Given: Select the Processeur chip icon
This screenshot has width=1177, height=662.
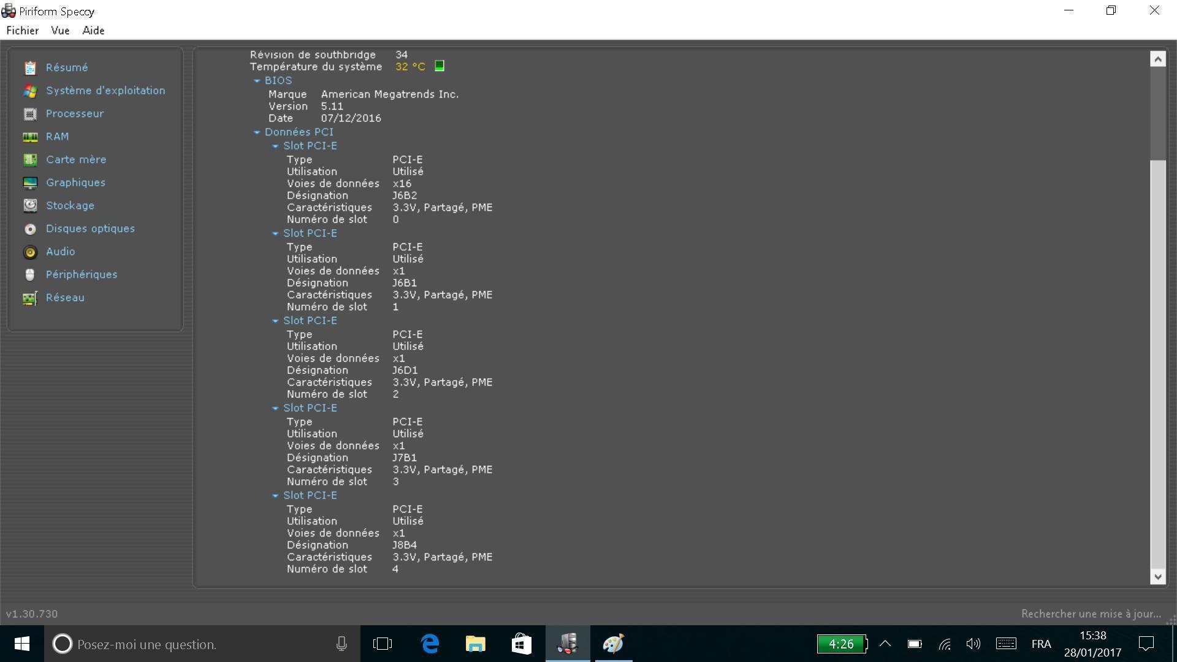Looking at the screenshot, I should 30,114.
